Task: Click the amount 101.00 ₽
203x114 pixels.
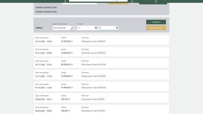Action: point(65,99)
